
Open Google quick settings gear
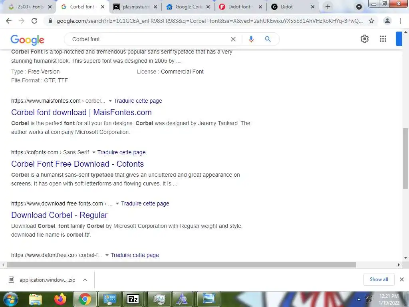pyautogui.click(x=364, y=39)
